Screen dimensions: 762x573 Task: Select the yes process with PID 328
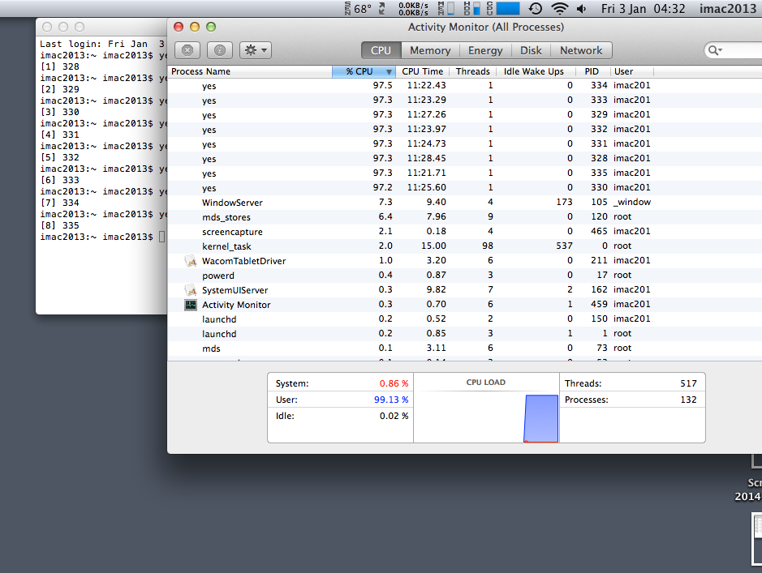coord(465,158)
